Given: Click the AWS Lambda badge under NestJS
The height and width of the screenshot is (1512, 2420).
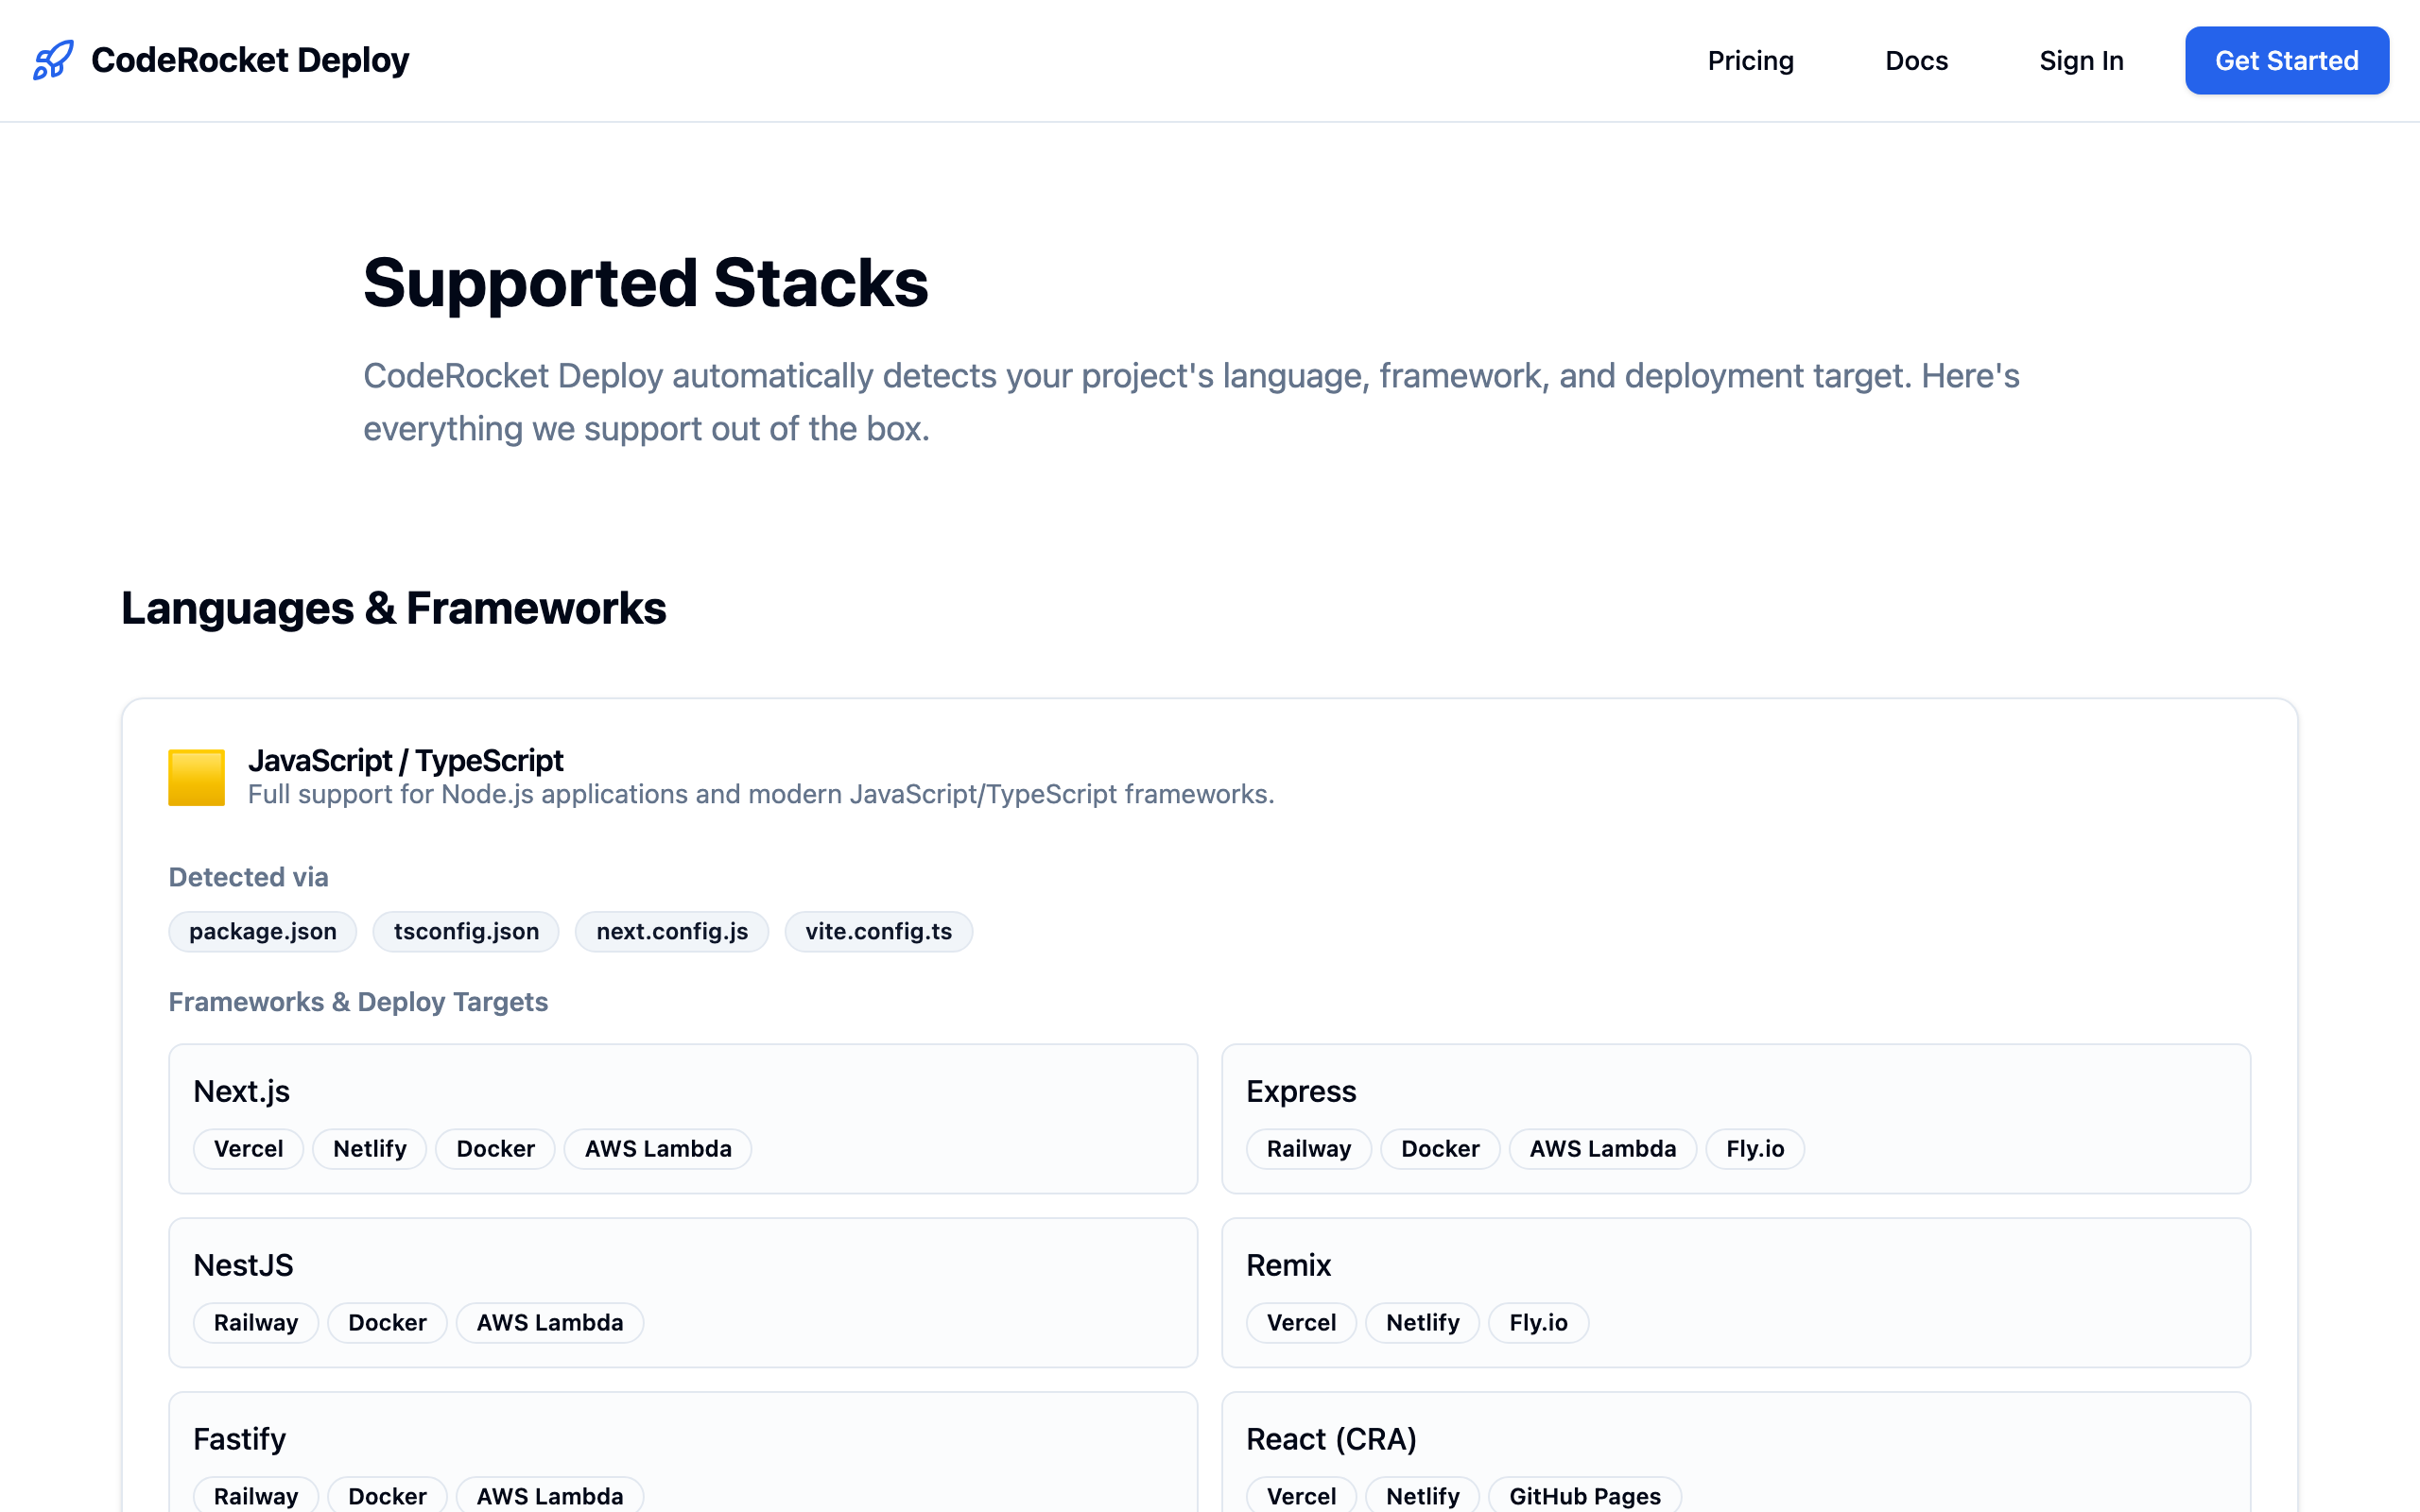Looking at the screenshot, I should click(549, 1322).
